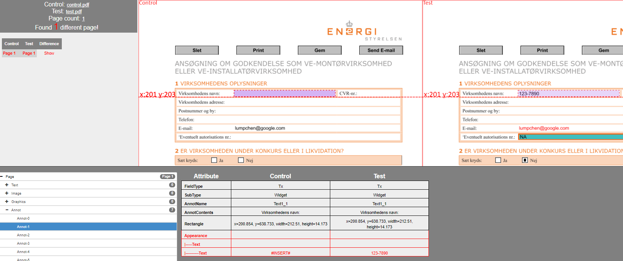
Task: Click the lumpchen@google.com field in Control document
Action: (x=260, y=128)
